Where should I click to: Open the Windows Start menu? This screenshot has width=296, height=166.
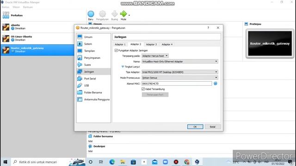(5, 162)
